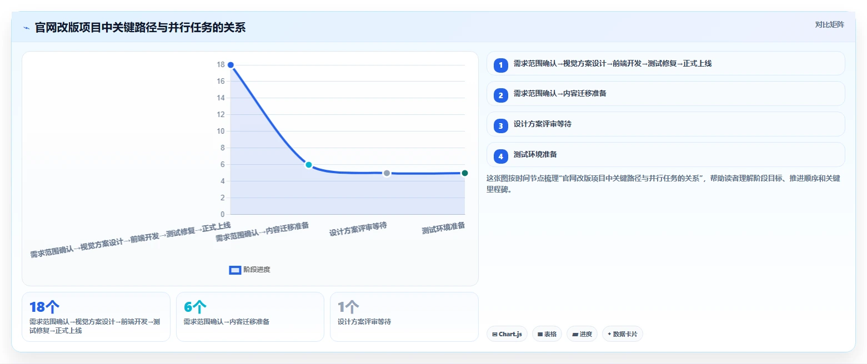867x364 pixels.
Task: Click the lightning icon beside the title
Action: [x=26, y=28]
